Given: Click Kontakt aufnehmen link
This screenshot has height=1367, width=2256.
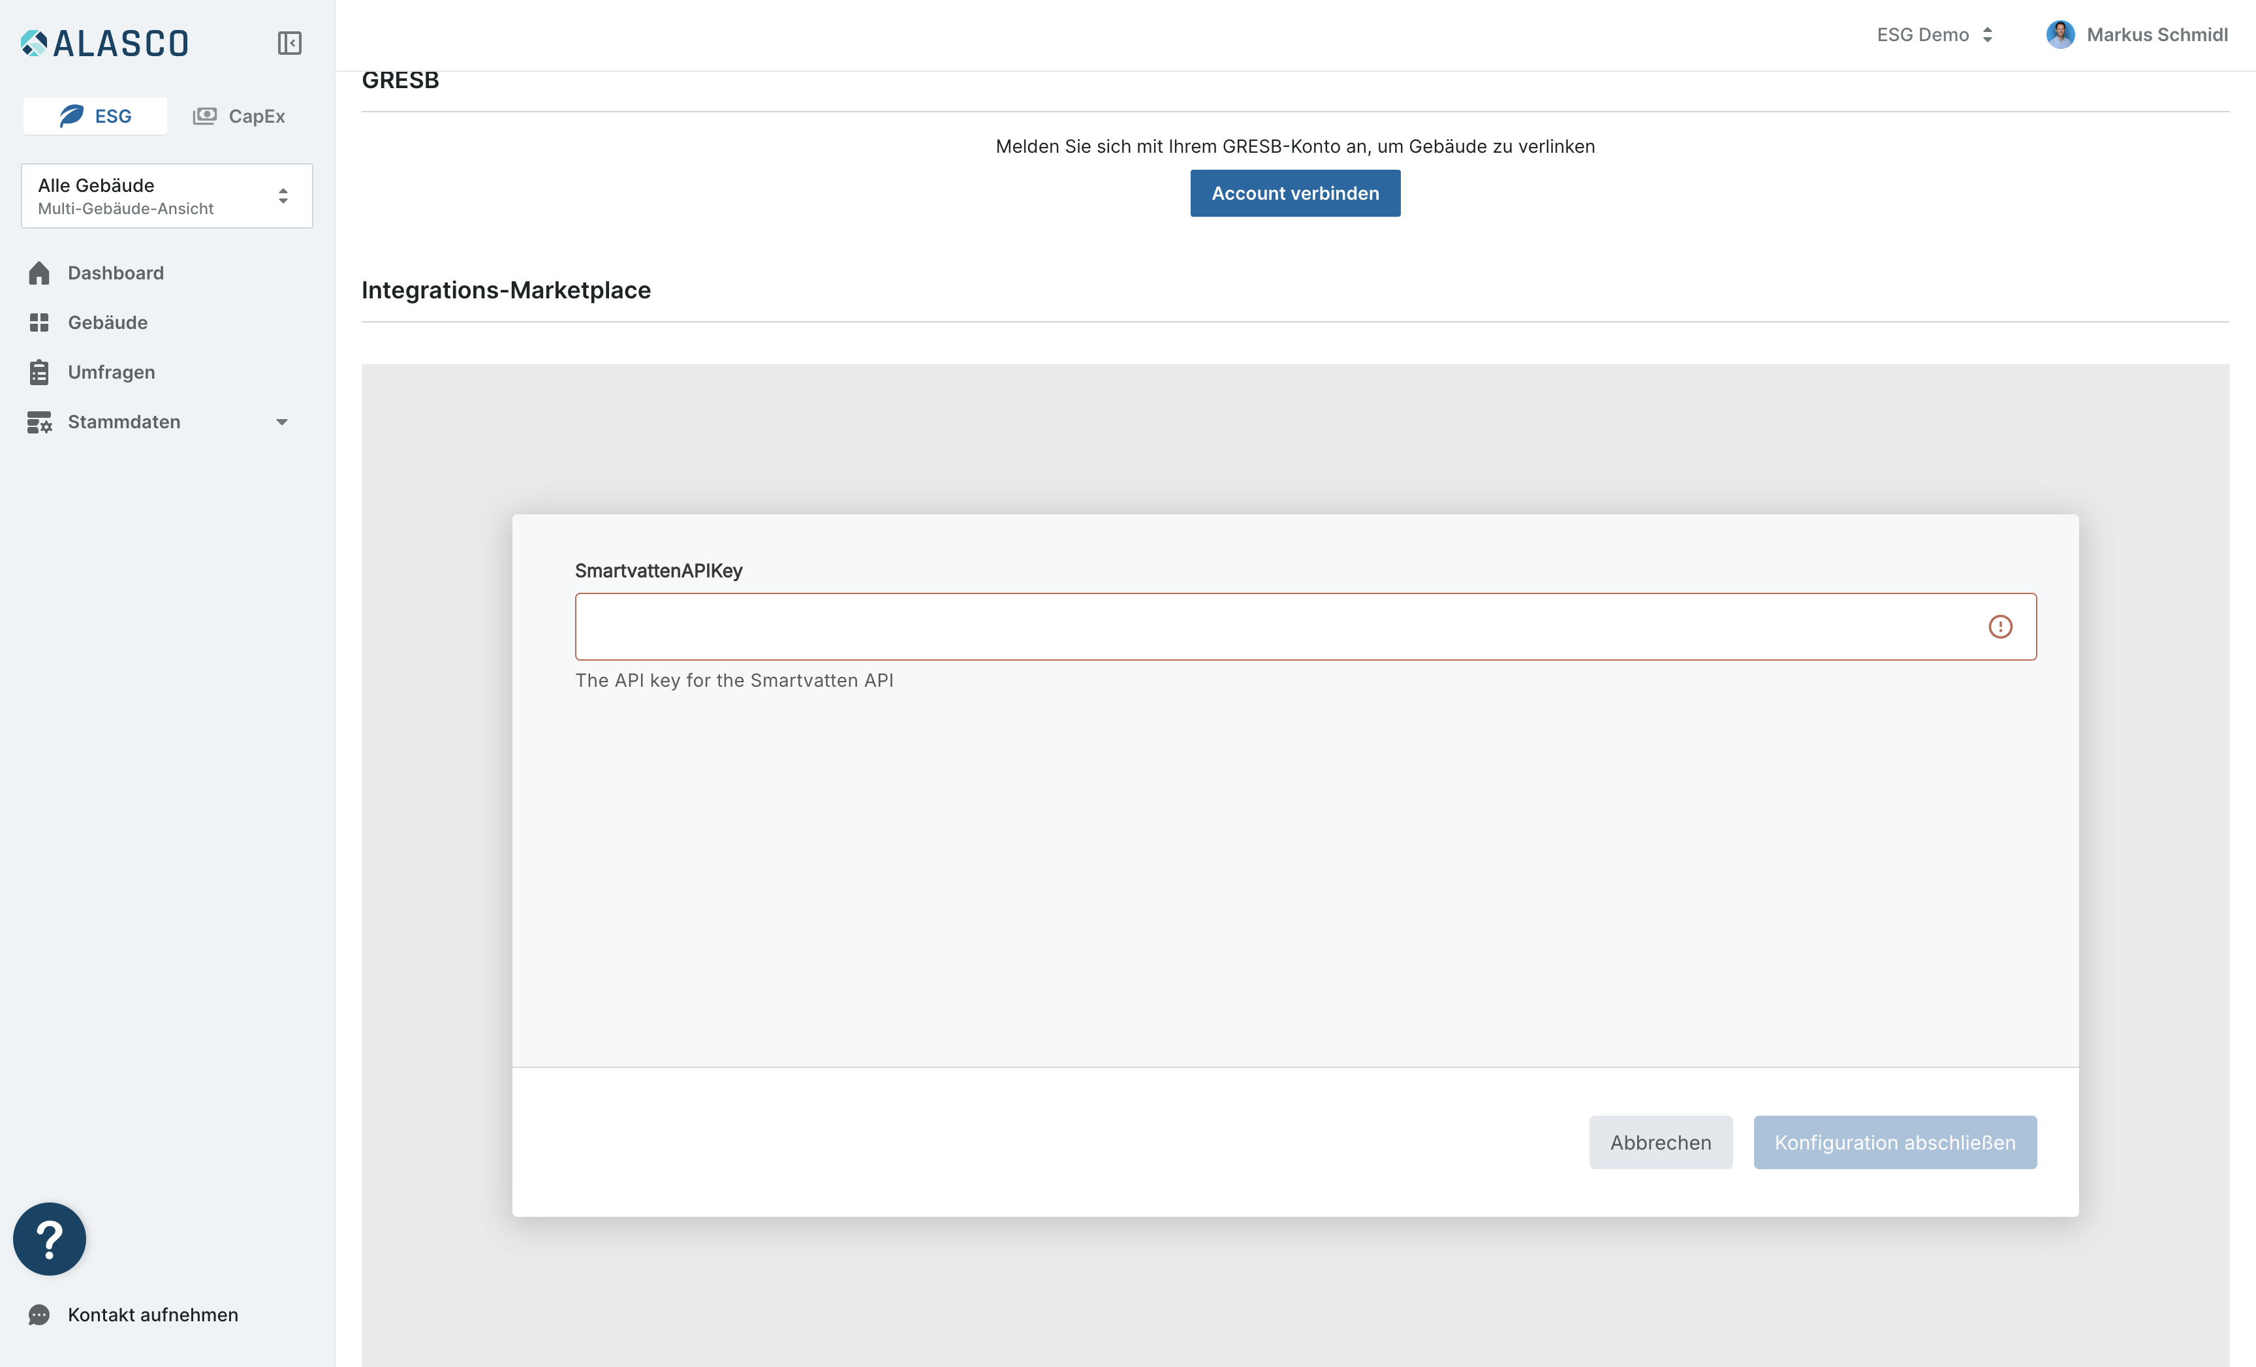Looking at the screenshot, I should [153, 1315].
